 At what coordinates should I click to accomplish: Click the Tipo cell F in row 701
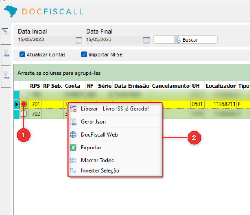(243, 104)
